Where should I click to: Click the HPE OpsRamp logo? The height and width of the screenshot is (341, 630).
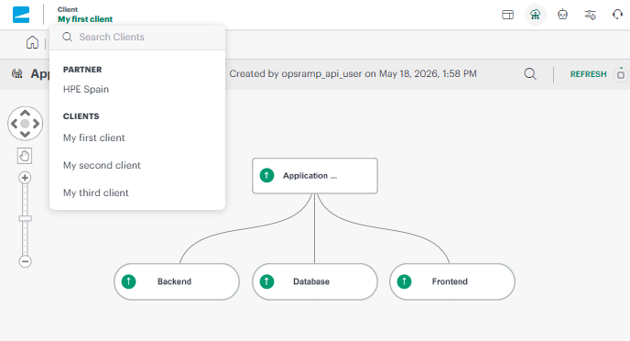pos(21,15)
